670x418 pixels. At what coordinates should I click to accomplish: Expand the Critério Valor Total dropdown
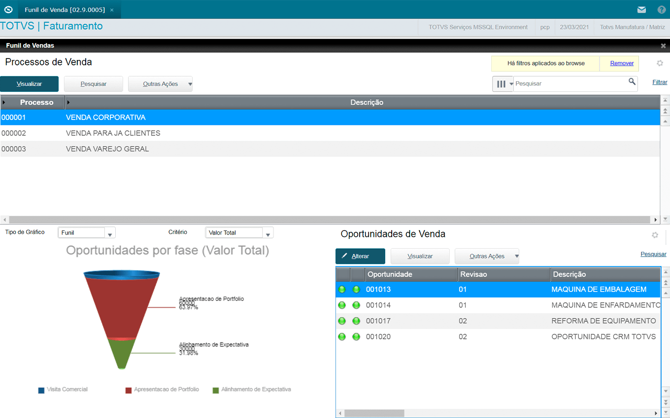coord(268,233)
